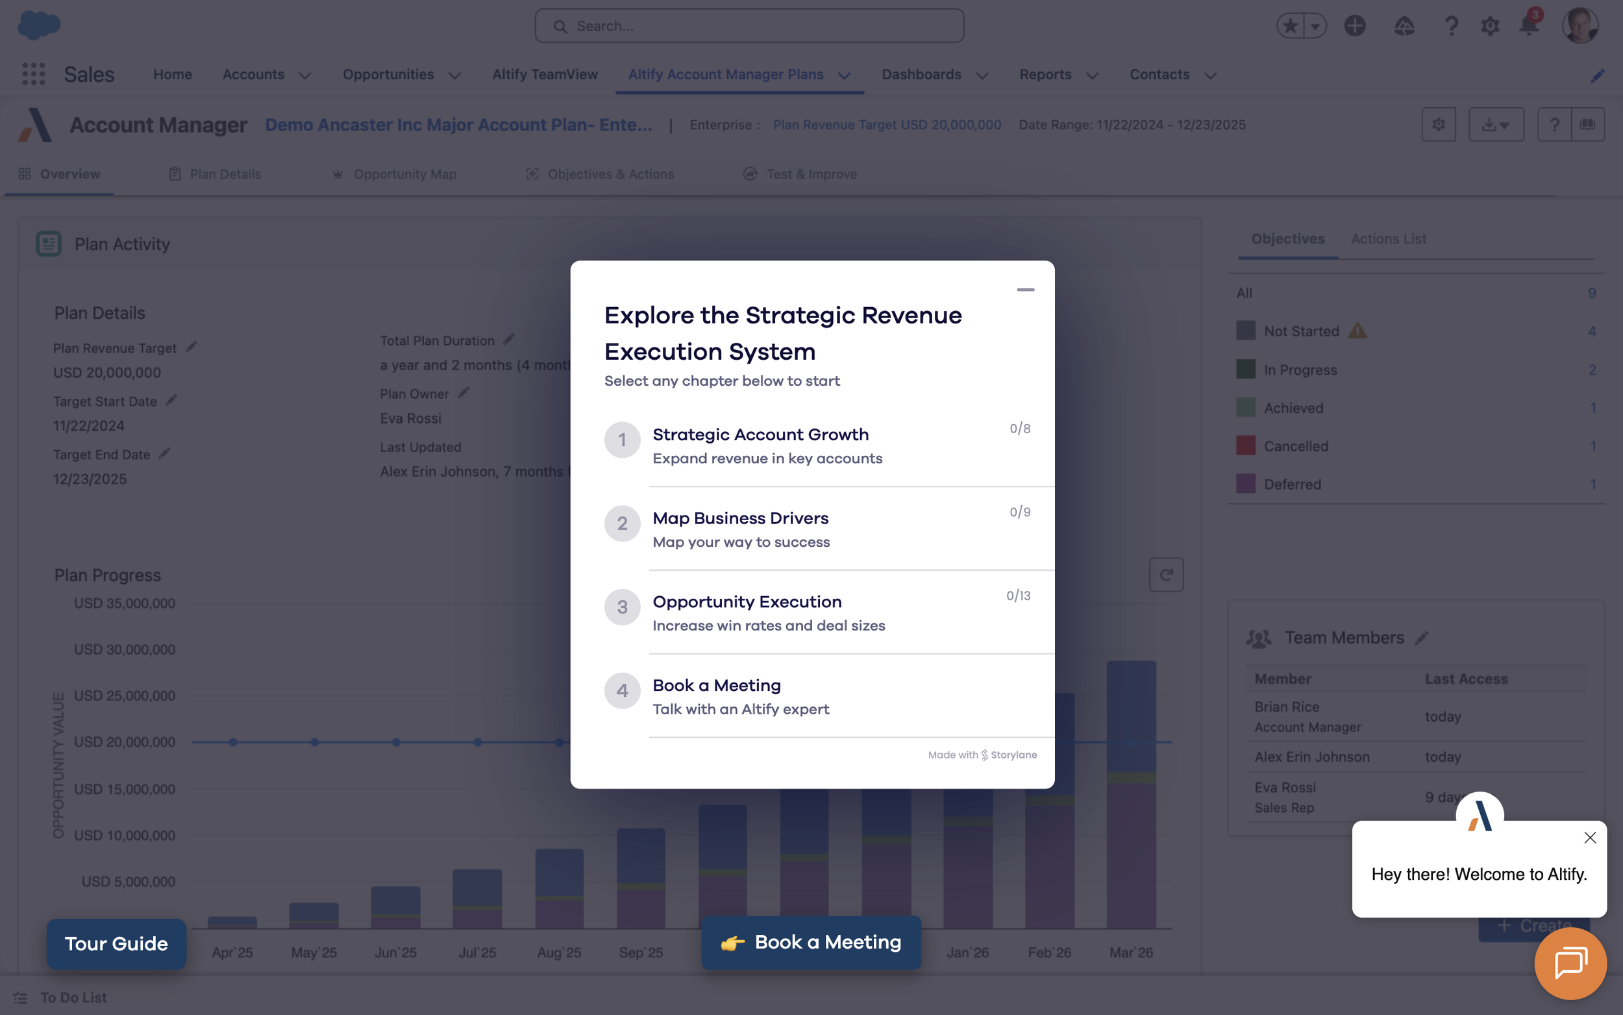Edit the Target End Date pencil
Image resolution: width=1623 pixels, height=1015 pixels.
tap(164, 453)
